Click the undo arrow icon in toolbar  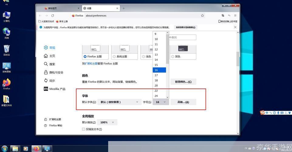229,16
